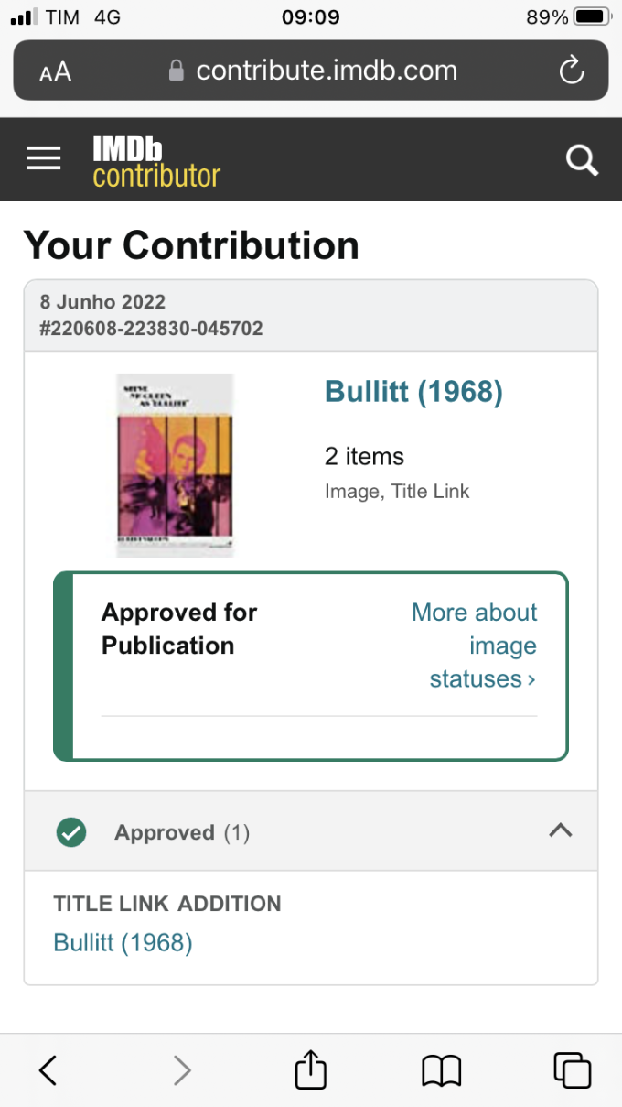622x1107 pixels.
Task: Tap the disabled forward navigation arrow
Action: [x=182, y=1069]
